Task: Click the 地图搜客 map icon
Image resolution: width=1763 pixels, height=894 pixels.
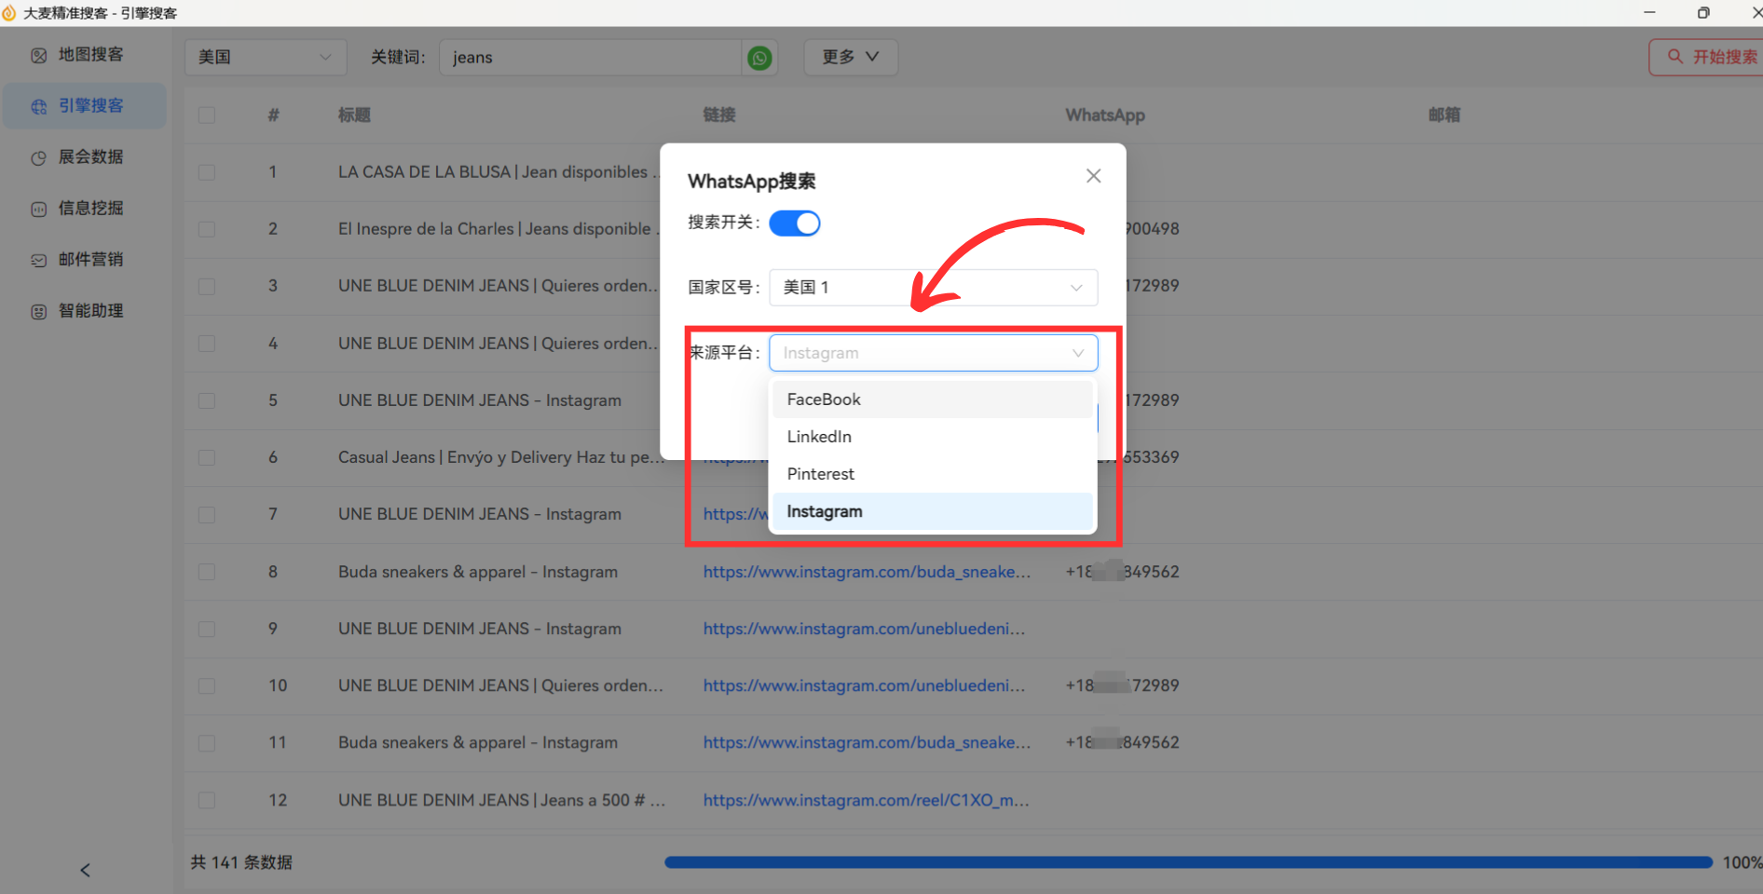Action: (x=38, y=56)
